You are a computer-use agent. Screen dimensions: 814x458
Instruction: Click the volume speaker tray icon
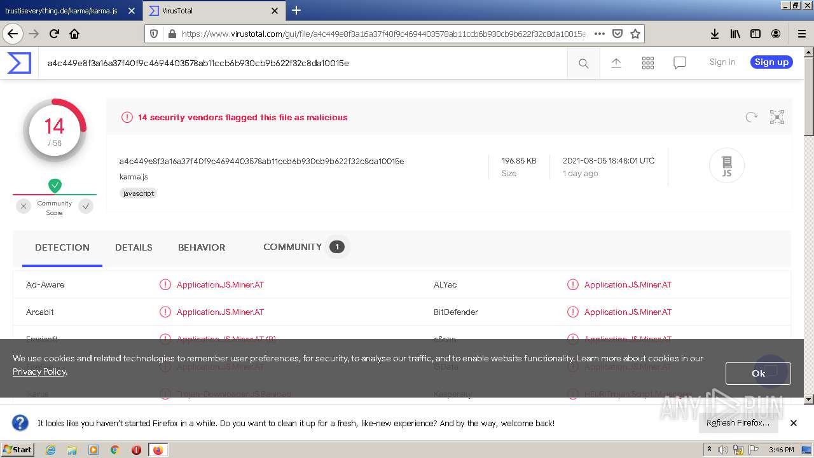[723, 450]
